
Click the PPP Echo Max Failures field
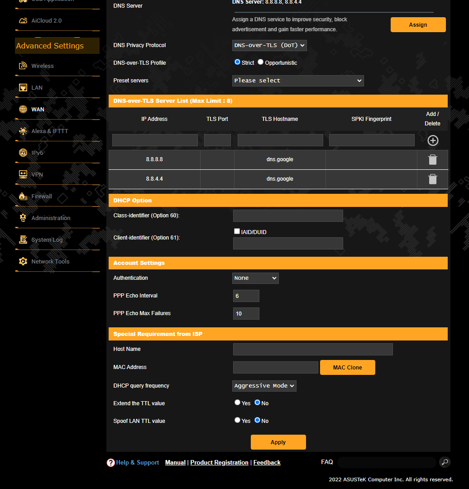pos(246,314)
